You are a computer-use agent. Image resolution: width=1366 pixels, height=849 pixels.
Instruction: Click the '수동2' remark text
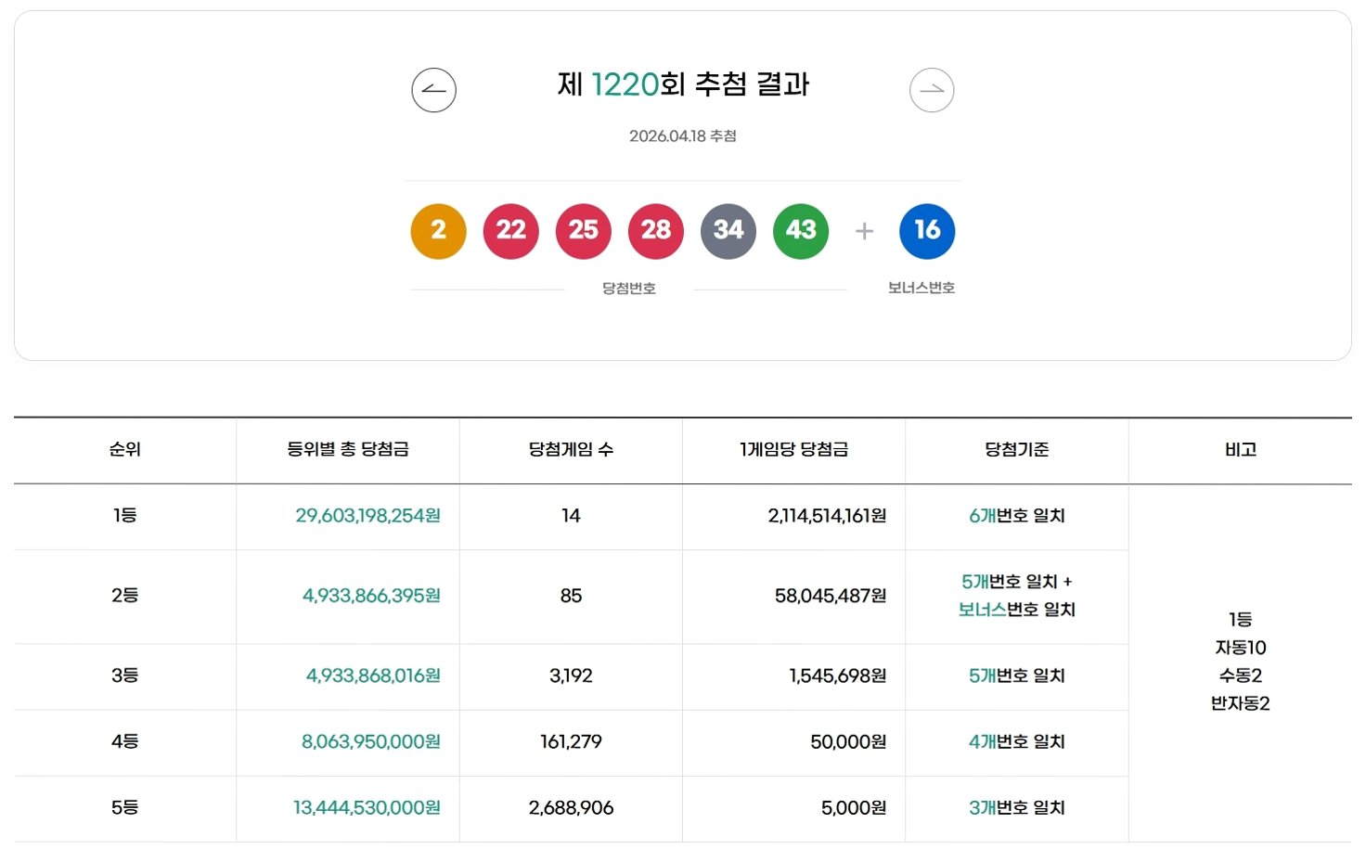pyautogui.click(x=1240, y=675)
